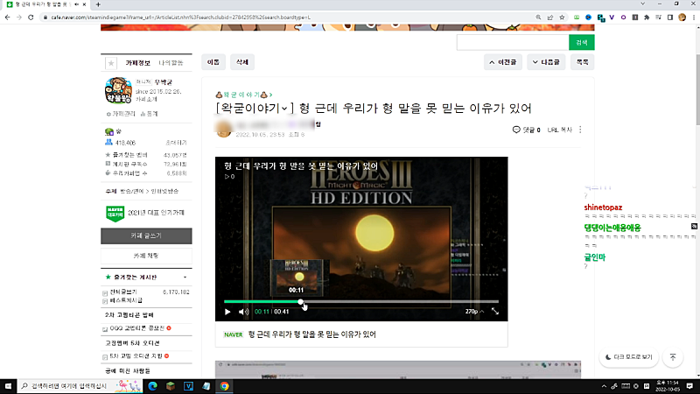Open the 270p video quality dropdown
The width and height of the screenshot is (700, 394).
[x=472, y=311]
